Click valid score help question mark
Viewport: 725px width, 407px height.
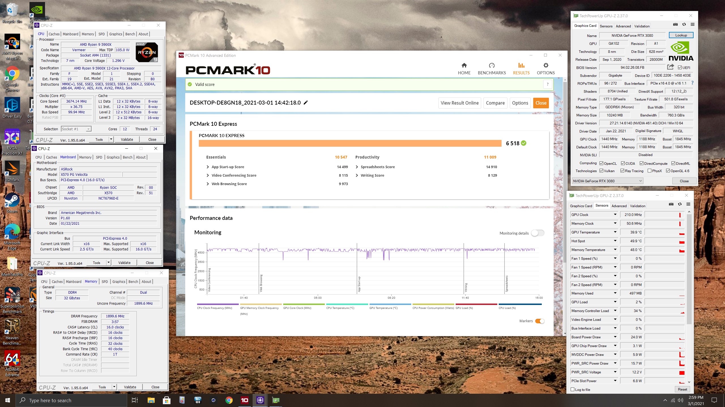pos(547,84)
